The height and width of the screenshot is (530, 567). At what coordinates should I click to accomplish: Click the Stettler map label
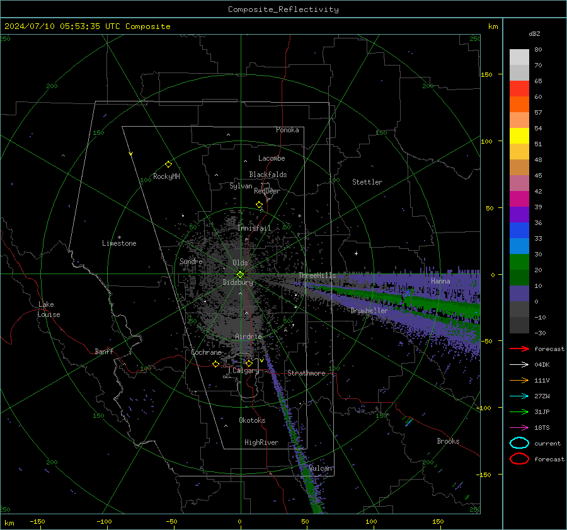point(367,182)
